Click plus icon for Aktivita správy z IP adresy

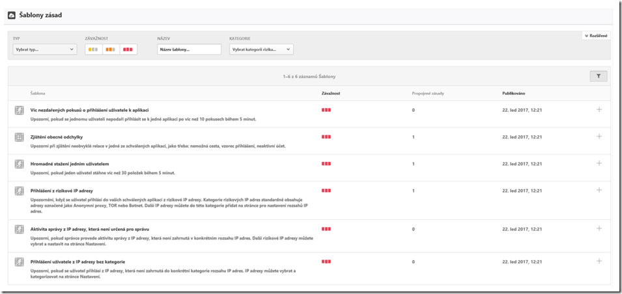tap(599, 228)
